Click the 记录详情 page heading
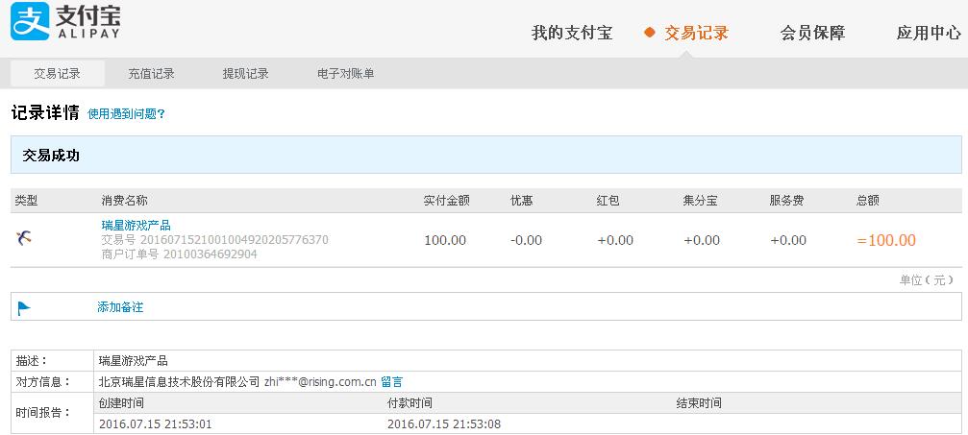The width and height of the screenshot is (968, 435). (45, 113)
